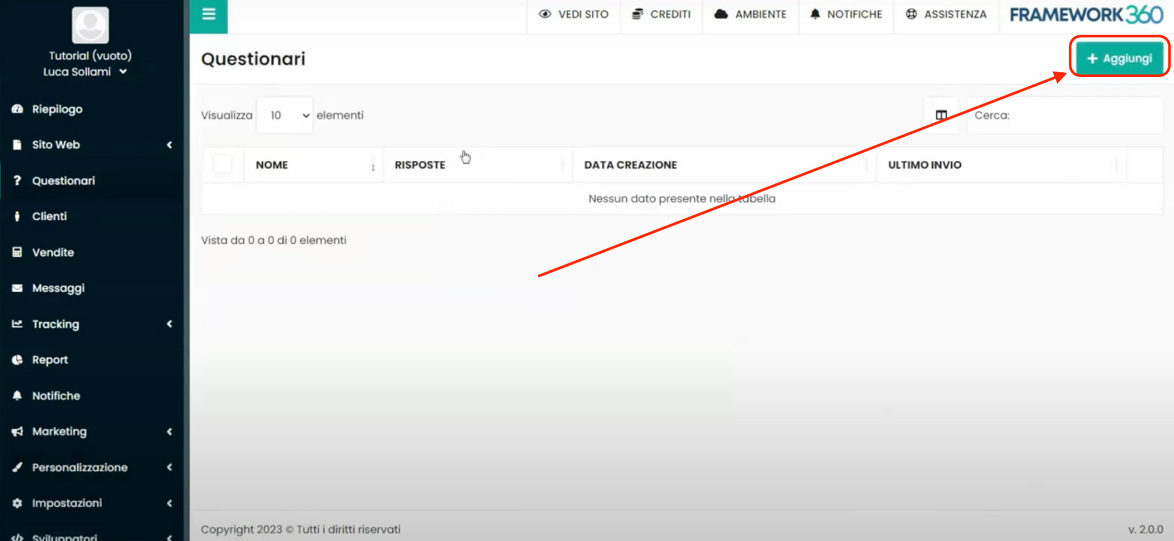Toggle the hamburger sidebar menu button
Viewport: 1174px width, 541px height.
click(x=209, y=14)
